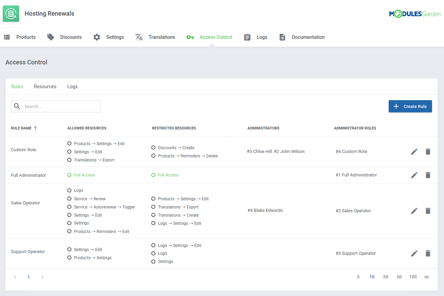444x296 pixels.
Task: Open the Products menu item
Action: [x=26, y=37]
